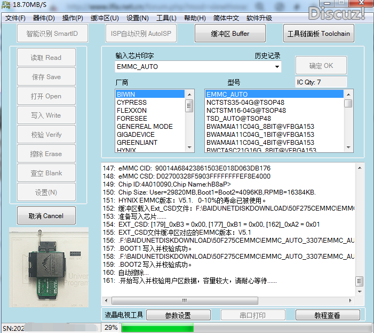Screen dimensions: 374x333
Task: Click vendor list scroll down arrow
Action: click(x=189, y=148)
